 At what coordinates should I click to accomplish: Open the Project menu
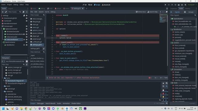tap(9, 5)
